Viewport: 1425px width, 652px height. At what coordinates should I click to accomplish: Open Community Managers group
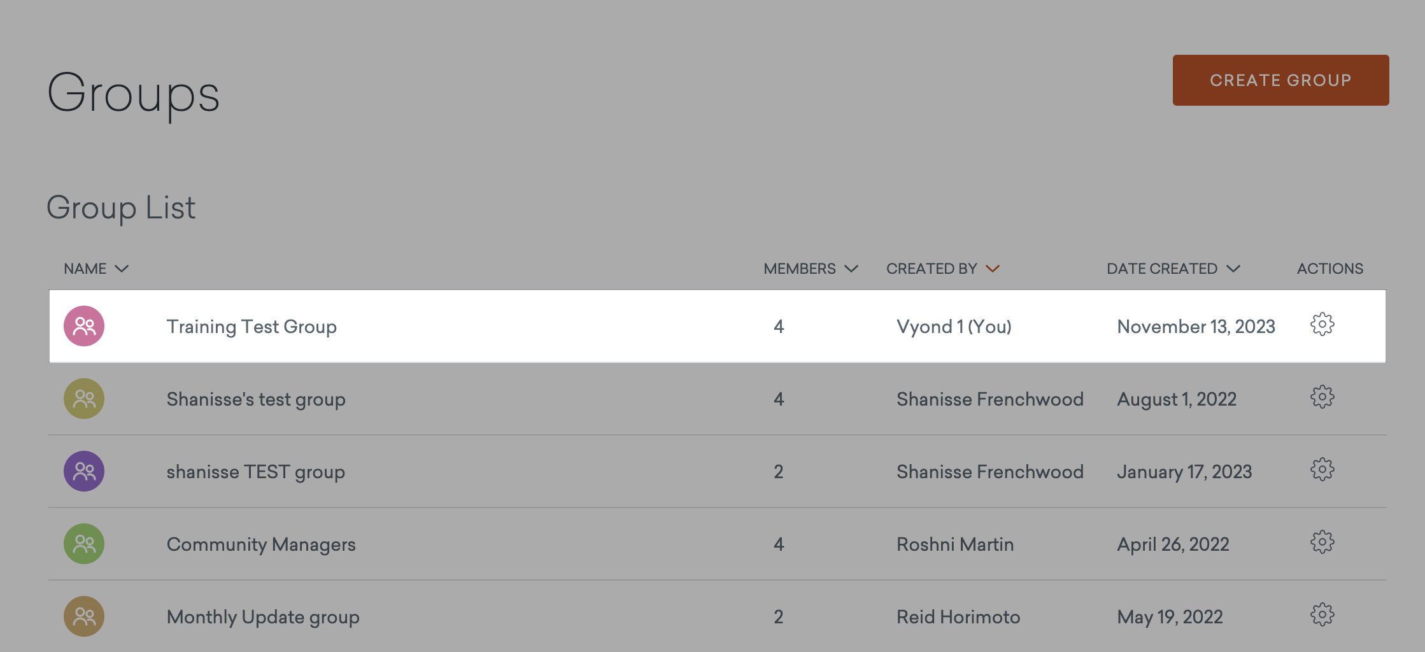coord(261,544)
